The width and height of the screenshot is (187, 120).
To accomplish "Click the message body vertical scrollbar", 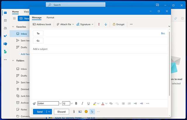I will click(169, 64).
